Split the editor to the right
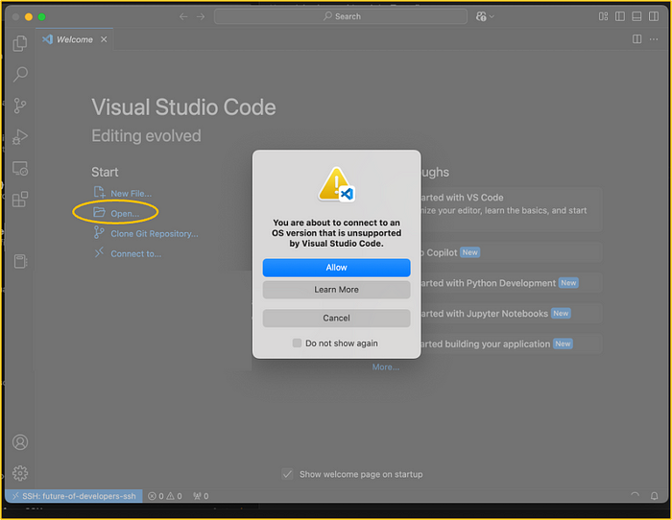Image resolution: width=672 pixels, height=520 pixels. pos(636,39)
